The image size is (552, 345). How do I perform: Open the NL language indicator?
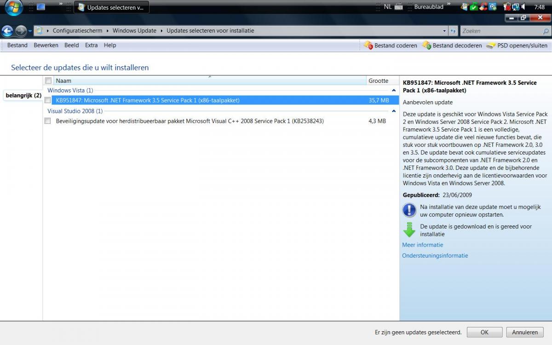(x=388, y=7)
